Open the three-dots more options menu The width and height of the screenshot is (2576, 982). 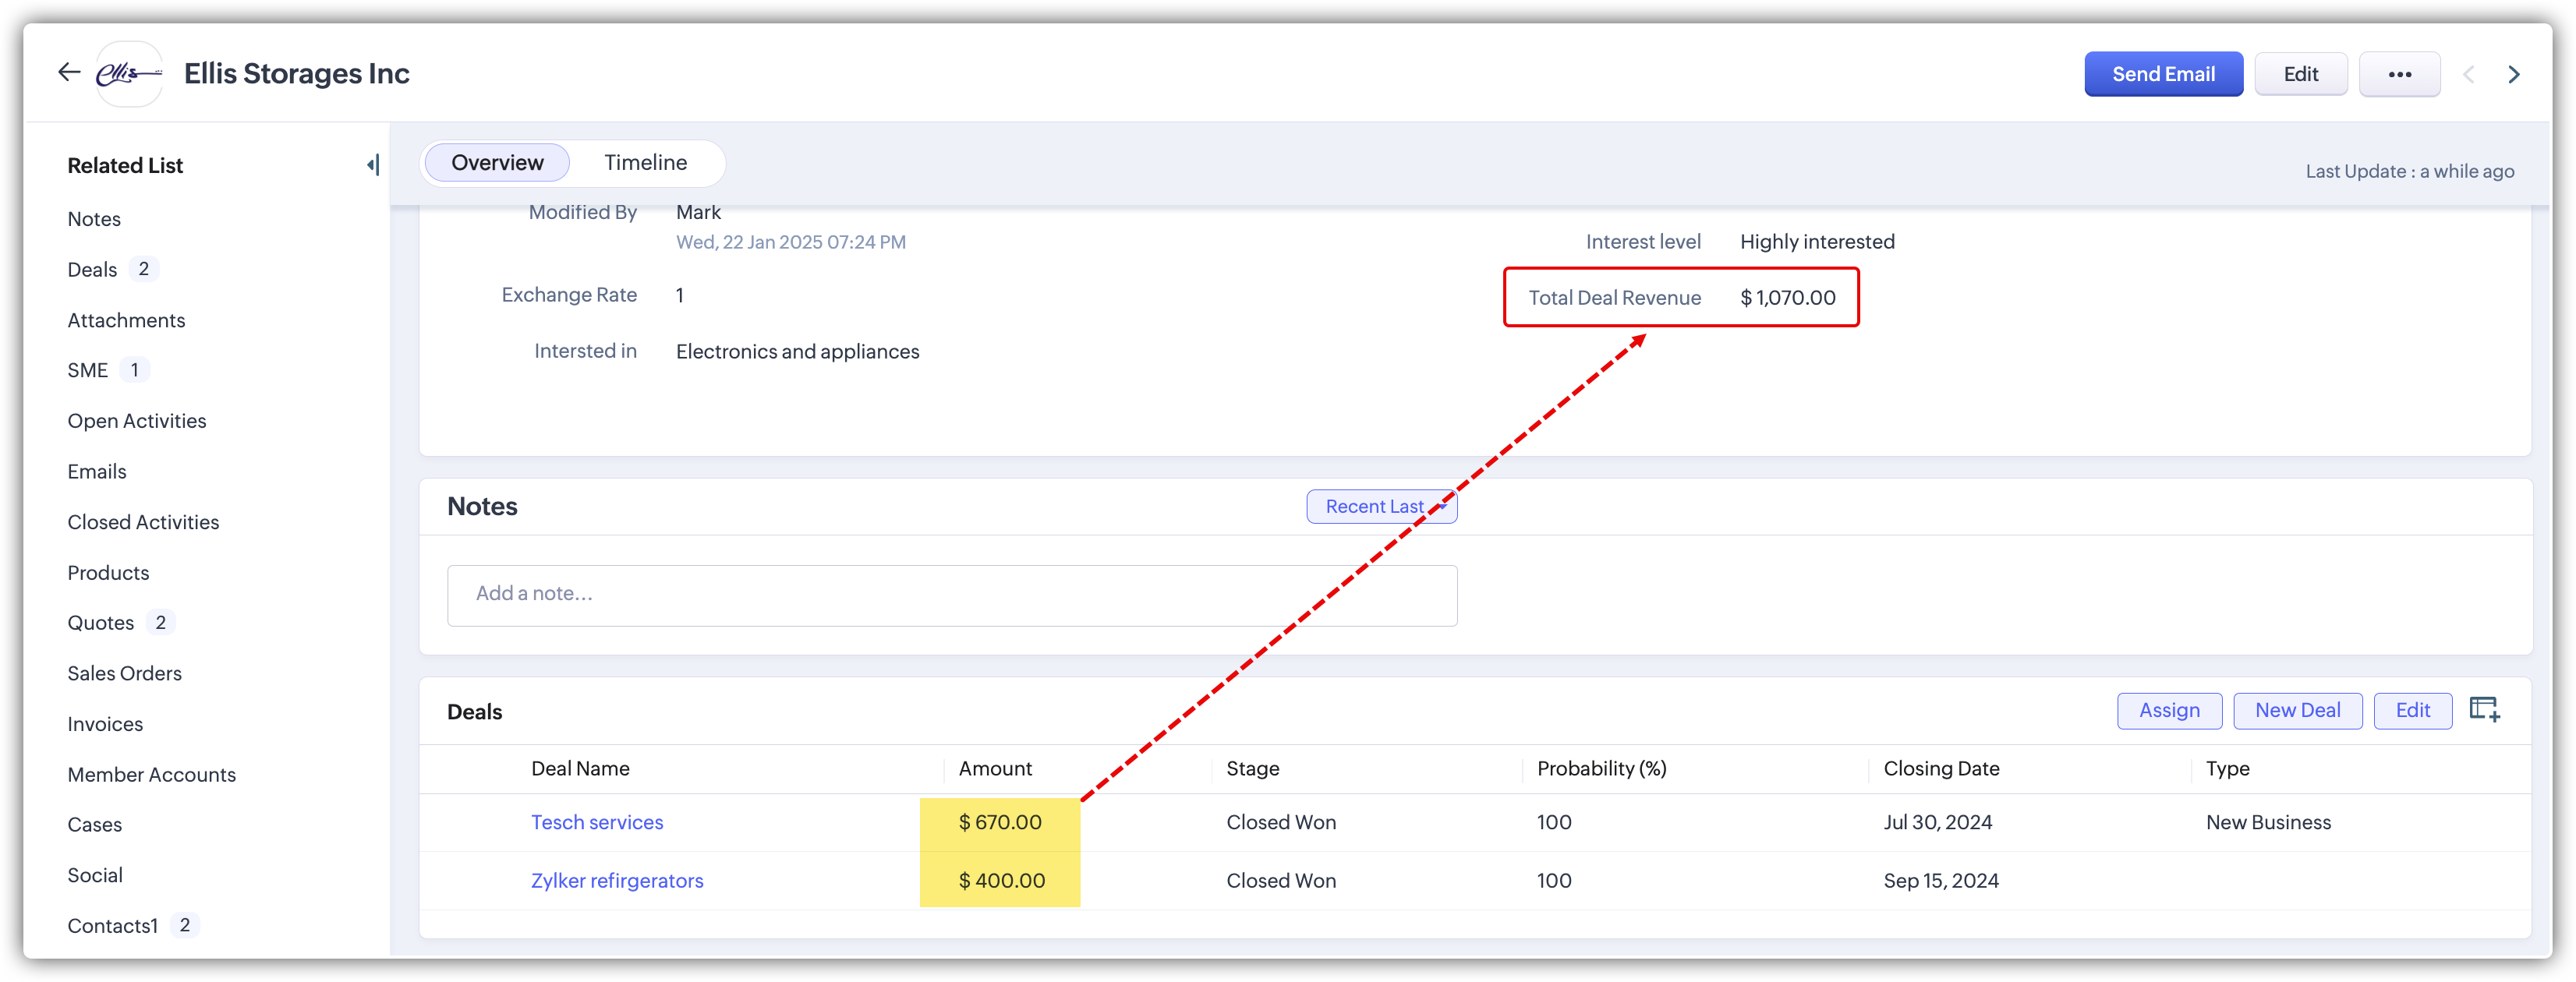coord(2398,74)
